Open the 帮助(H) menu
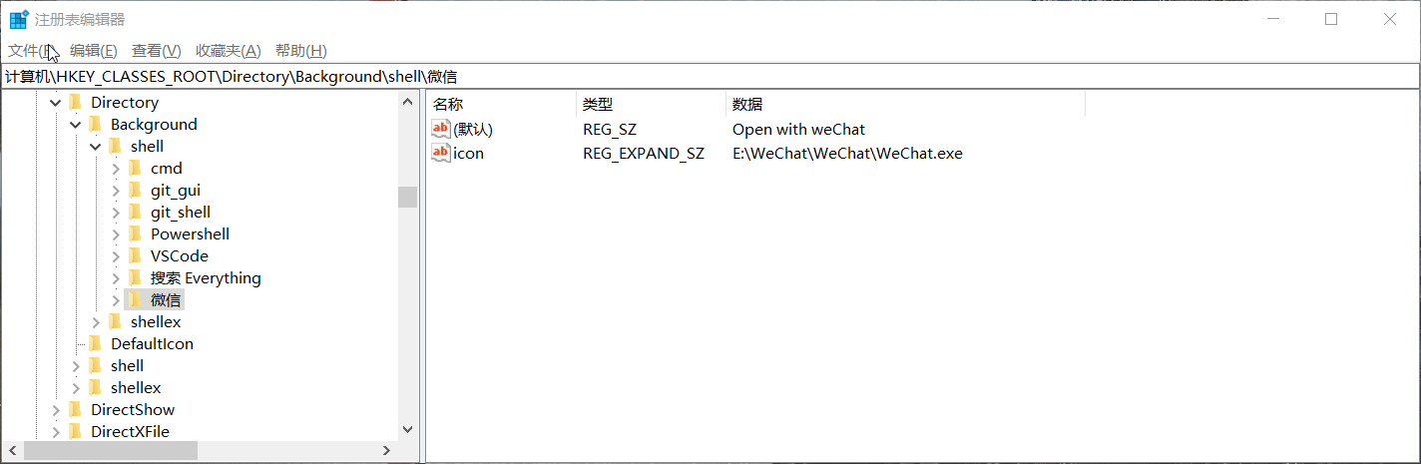 (x=300, y=51)
